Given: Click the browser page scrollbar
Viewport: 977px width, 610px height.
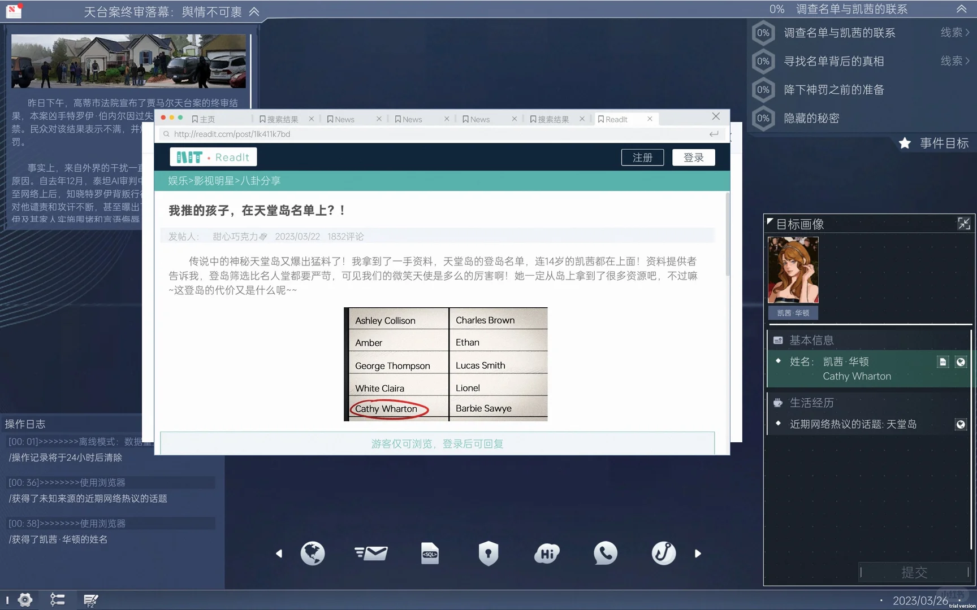Looking at the screenshot, I should [727, 234].
